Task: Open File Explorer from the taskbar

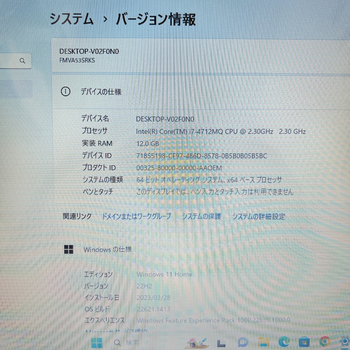Action: click(263, 342)
